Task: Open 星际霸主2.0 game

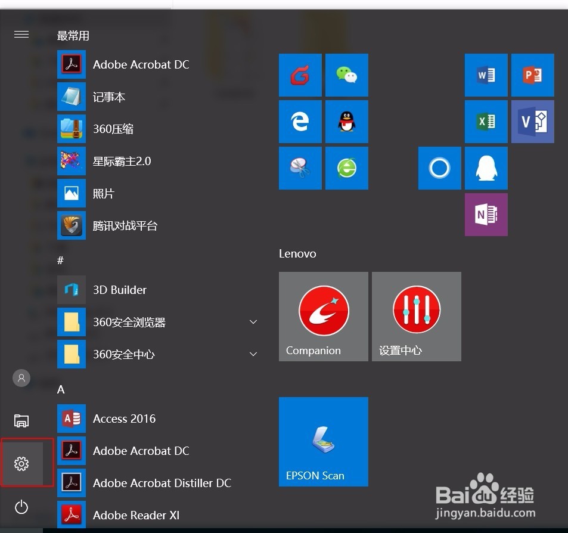Action: click(159, 161)
